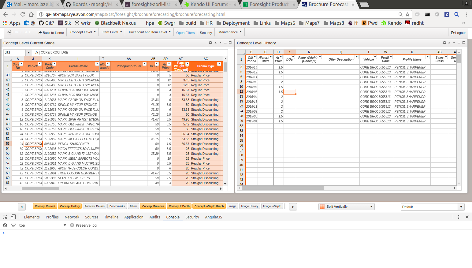The width and height of the screenshot is (472, 268).
Task: Toggle the console filter funnel
Action: click(x=13, y=225)
